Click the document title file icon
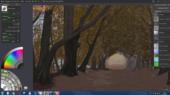170x95 pixels. [x=44, y=1]
